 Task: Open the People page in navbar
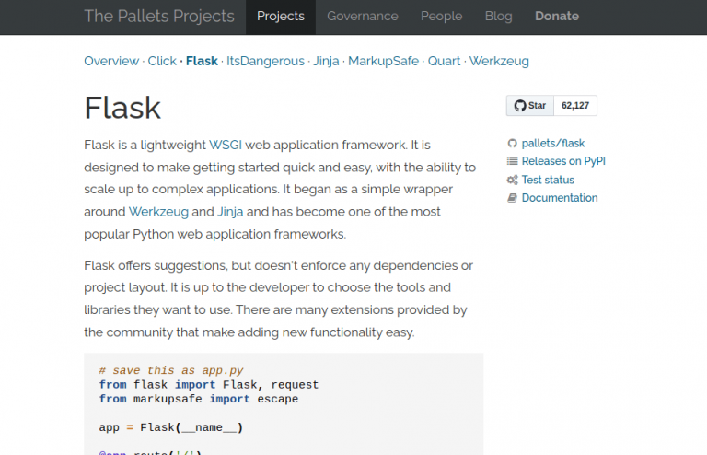click(441, 17)
